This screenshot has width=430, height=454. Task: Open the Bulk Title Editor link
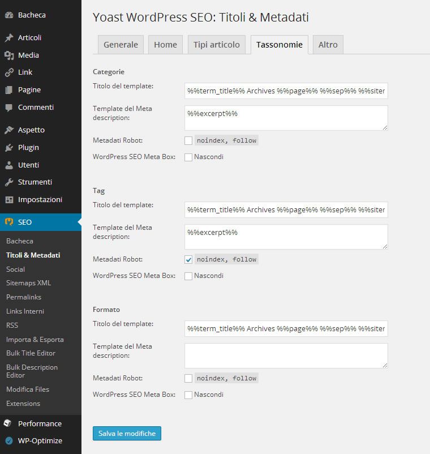point(31,353)
